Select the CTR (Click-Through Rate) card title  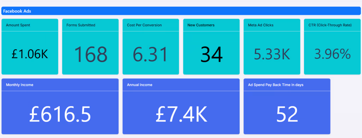[330, 25]
